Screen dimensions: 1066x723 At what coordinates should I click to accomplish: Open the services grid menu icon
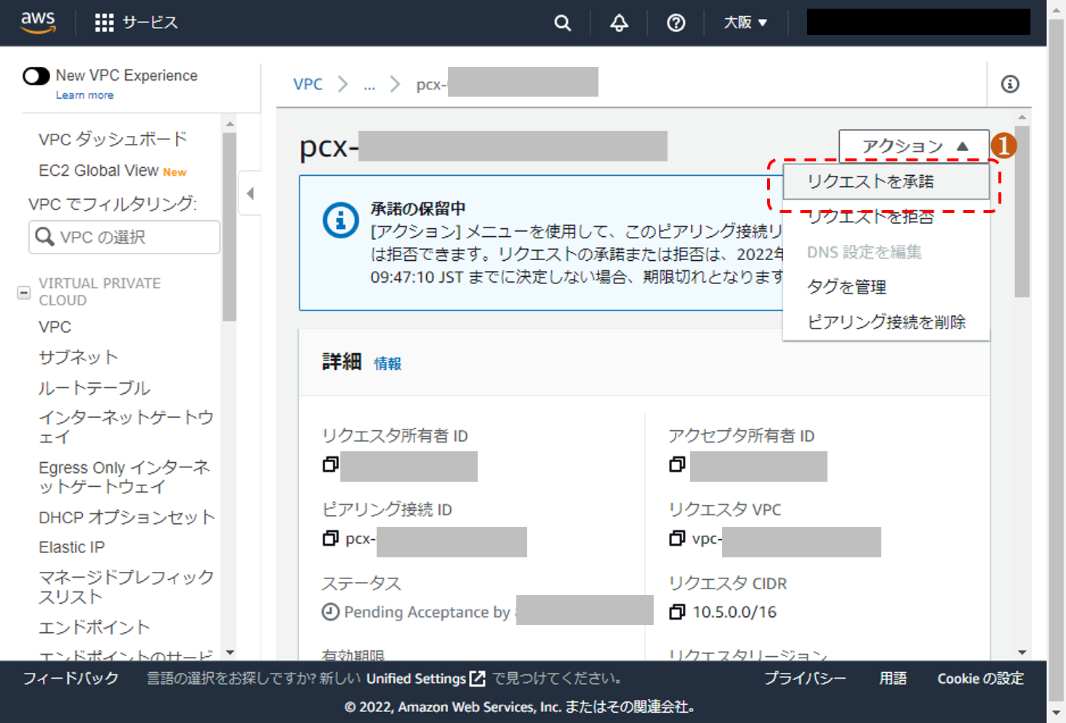(104, 23)
